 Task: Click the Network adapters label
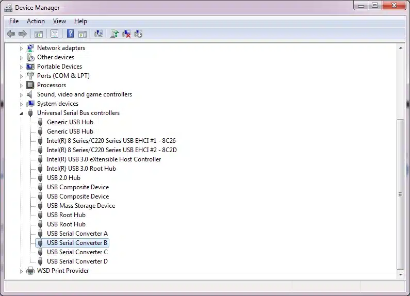(x=61, y=48)
